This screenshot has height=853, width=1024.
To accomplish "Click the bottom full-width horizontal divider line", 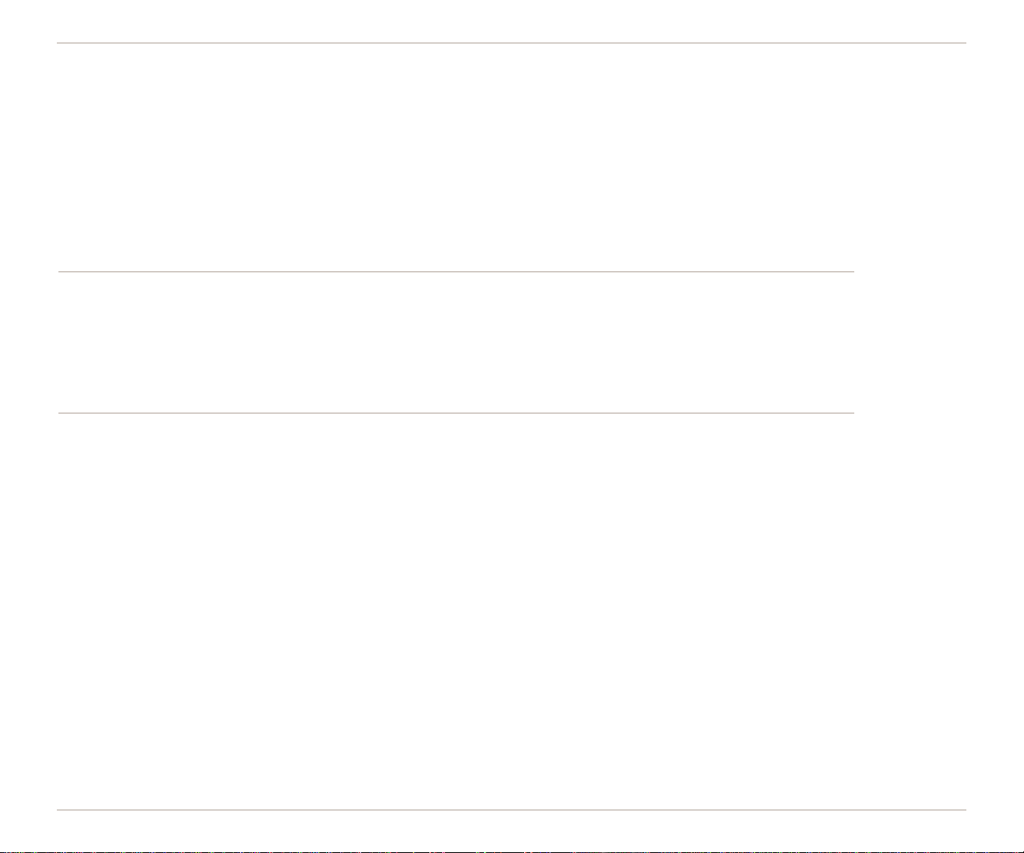I will click(512, 810).
